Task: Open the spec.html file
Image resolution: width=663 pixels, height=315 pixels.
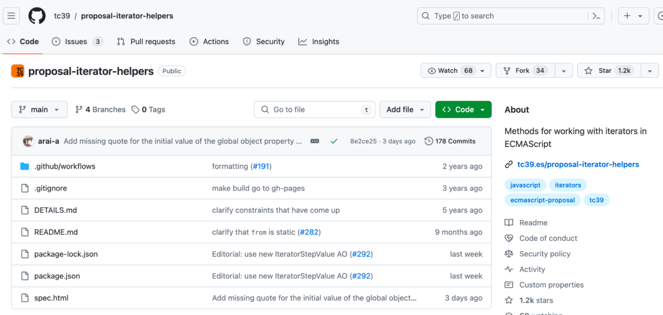Action: point(51,298)
